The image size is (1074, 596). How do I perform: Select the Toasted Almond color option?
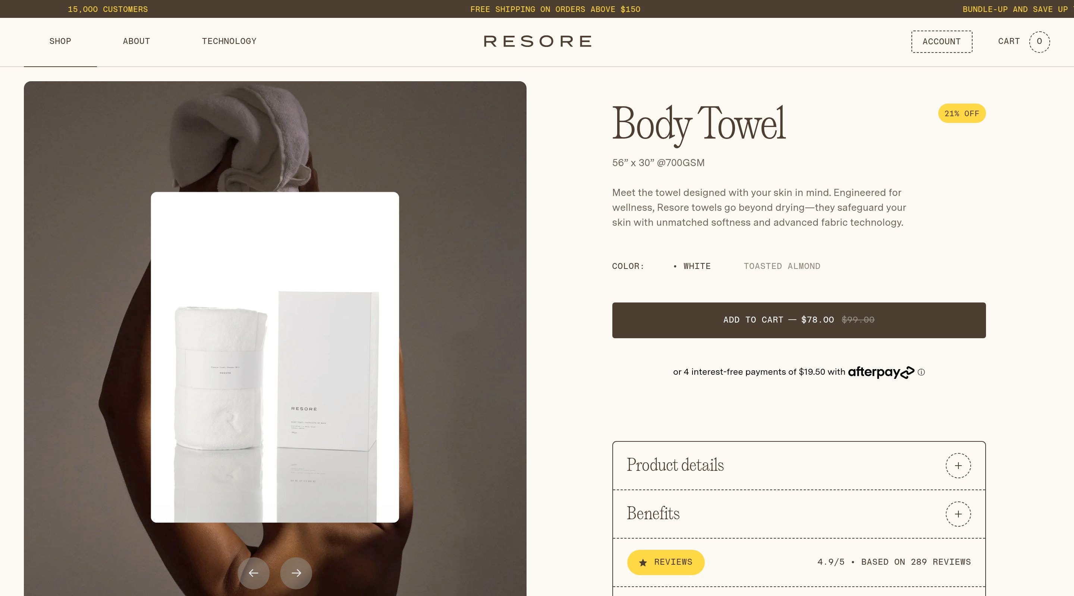click(782, 266)
